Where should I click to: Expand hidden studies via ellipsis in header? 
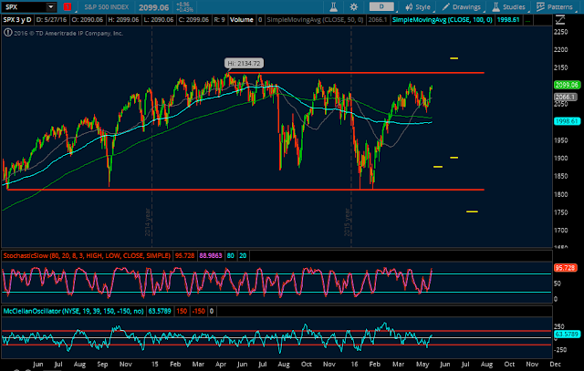point(527,20)
